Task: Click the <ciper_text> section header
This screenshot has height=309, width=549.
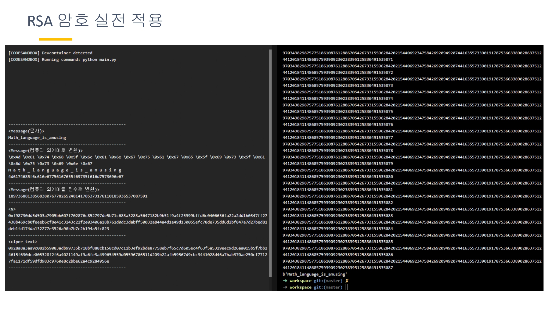Action: (23, 242)
